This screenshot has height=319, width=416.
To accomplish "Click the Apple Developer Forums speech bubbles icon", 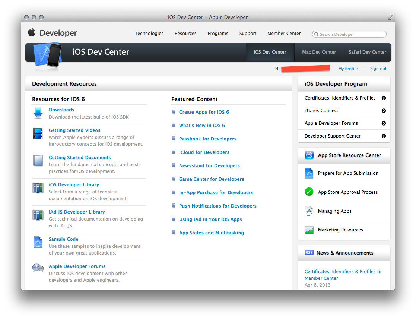I will (38, 268).
